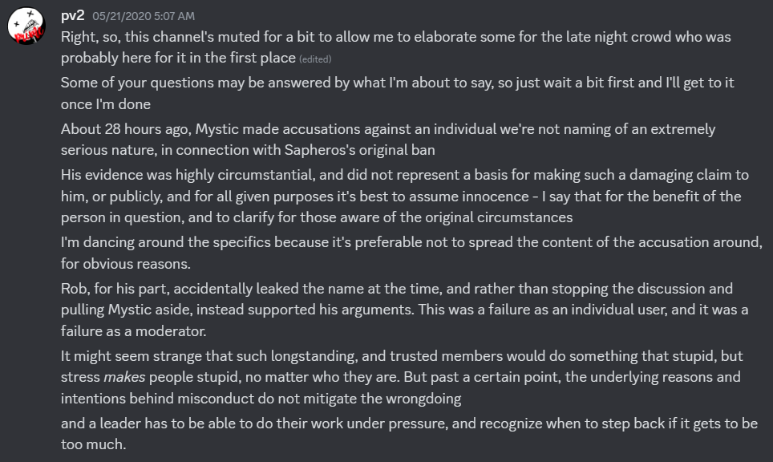Select the message starting "I'm dancing around the specifics"
This screenshot has height=462, width=773.
[x=411, y=253]
